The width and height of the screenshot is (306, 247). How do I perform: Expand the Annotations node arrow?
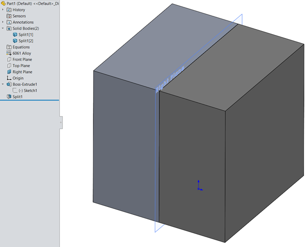coord(3,22)
